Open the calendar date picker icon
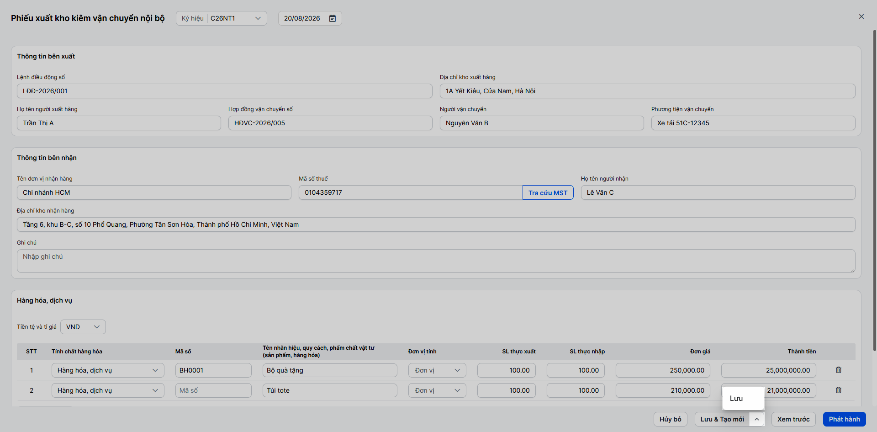The image size is (877, 432). [333, 18]
